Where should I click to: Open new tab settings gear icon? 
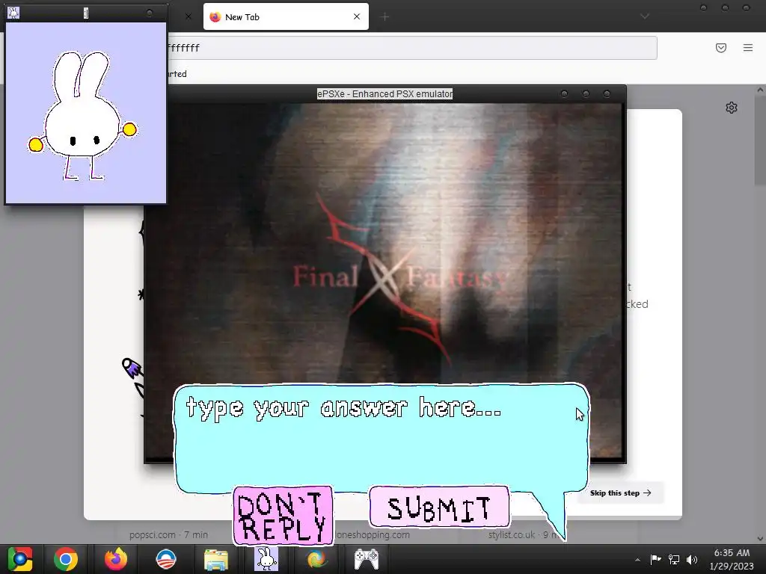point(732,108)
